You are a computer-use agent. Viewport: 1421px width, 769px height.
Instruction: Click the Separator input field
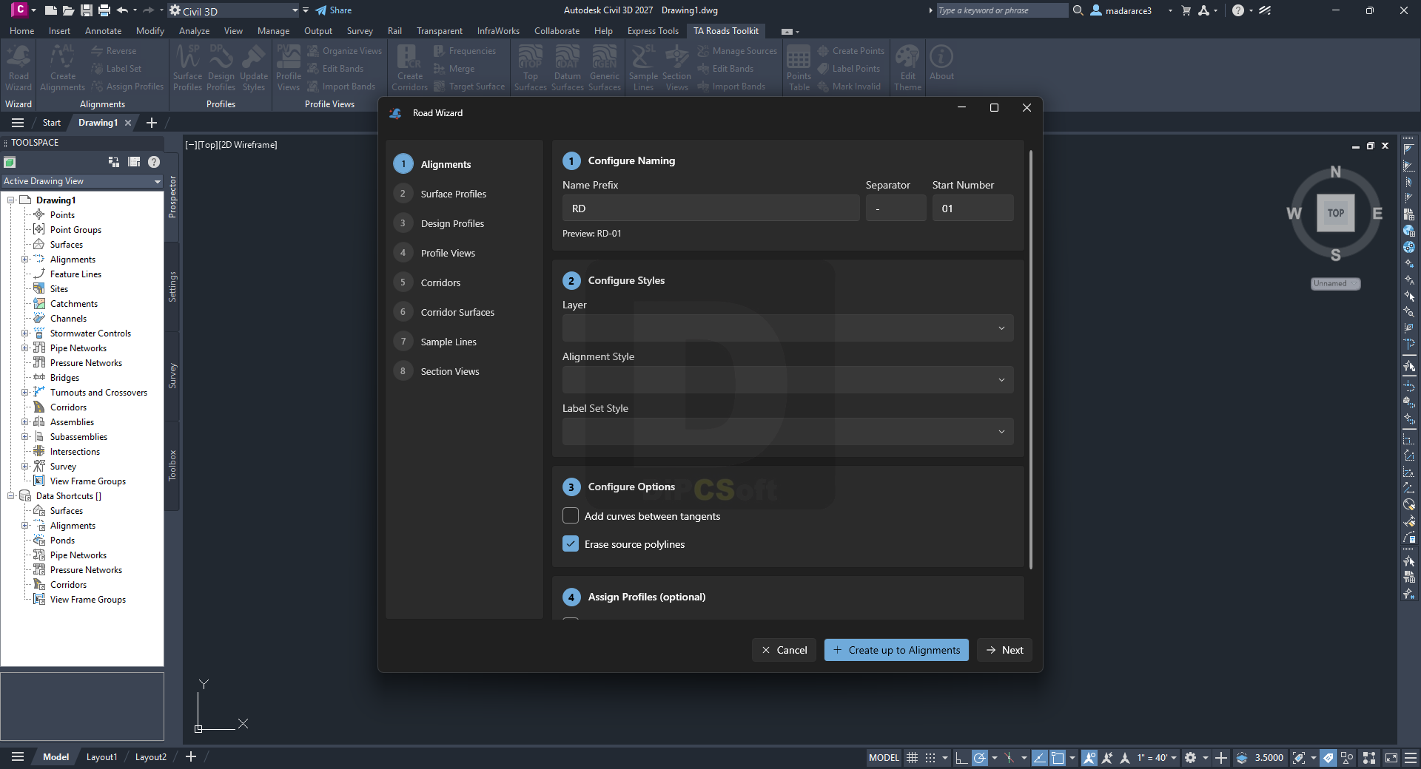tap(896, 208)
